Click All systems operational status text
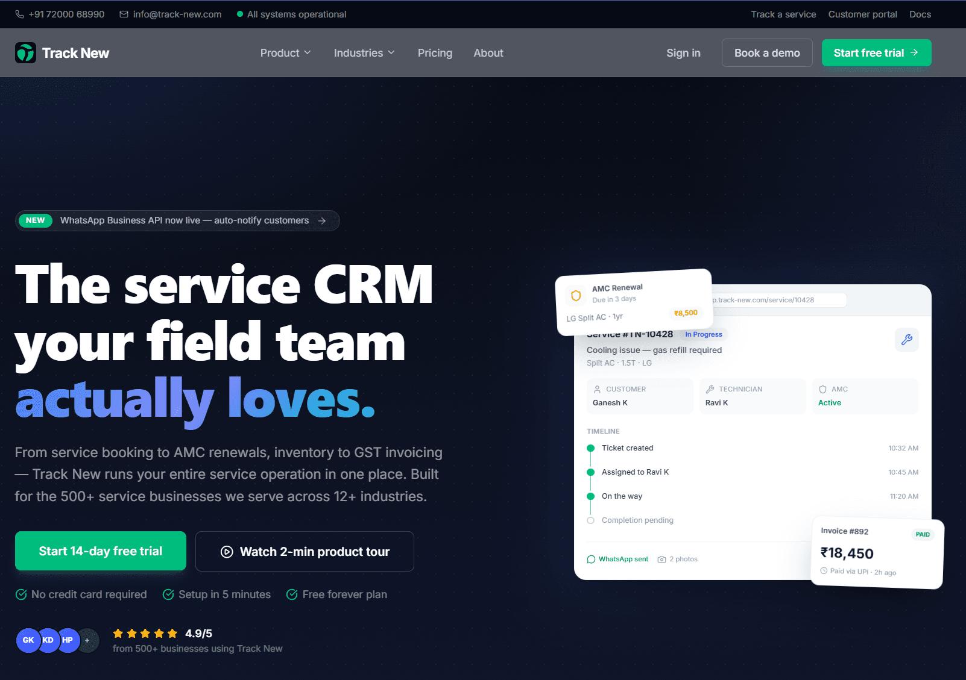Viewport: 966px width, 680px height. tap(297, 14)
